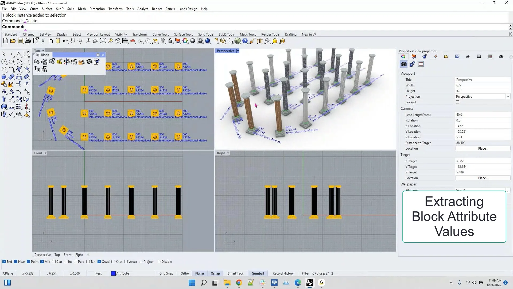Select the Polyline tool in the left sidebar
The image size is (513, 289).
[x=19, y=54]
